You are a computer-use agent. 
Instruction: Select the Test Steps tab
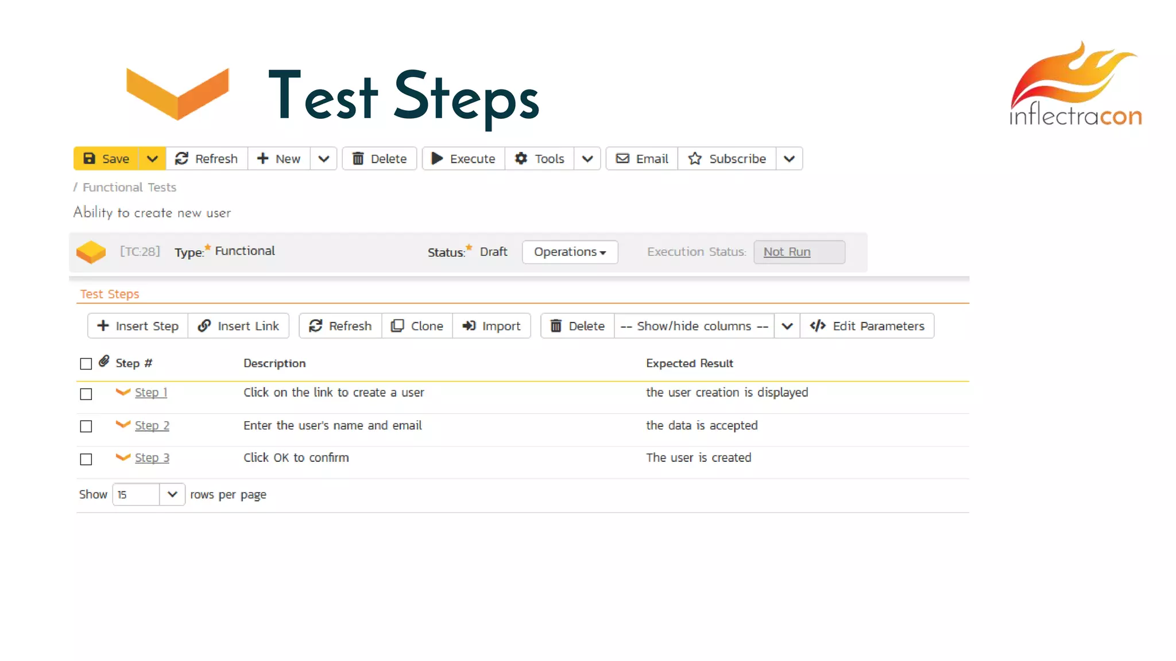110,294
